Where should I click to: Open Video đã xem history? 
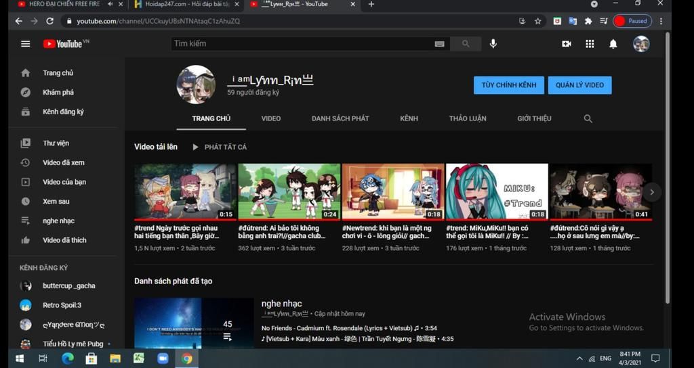pos(62,162)
